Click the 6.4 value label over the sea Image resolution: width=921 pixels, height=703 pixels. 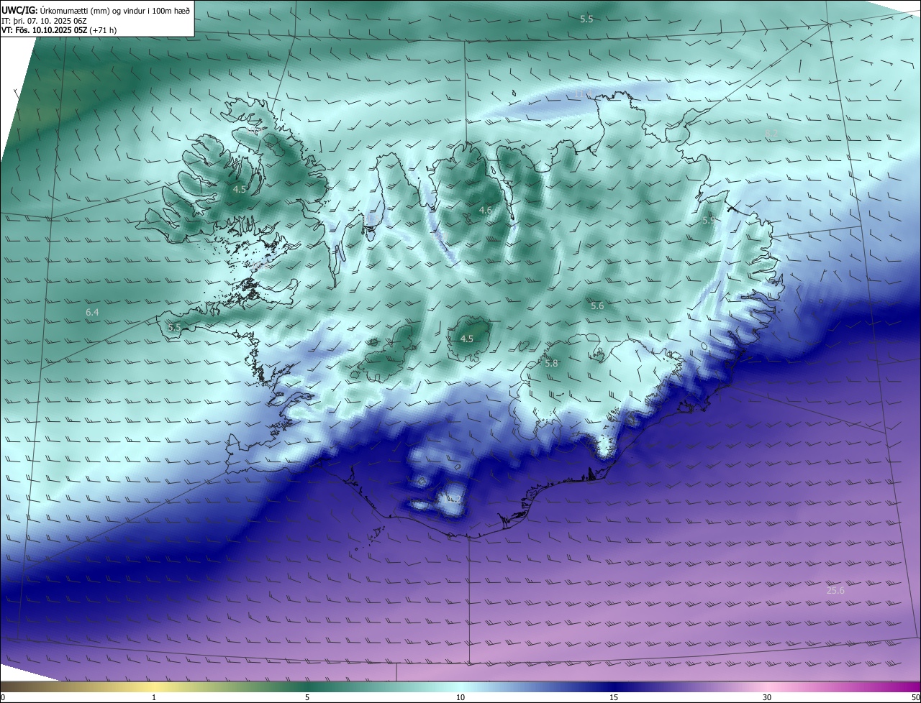(92, 312)
